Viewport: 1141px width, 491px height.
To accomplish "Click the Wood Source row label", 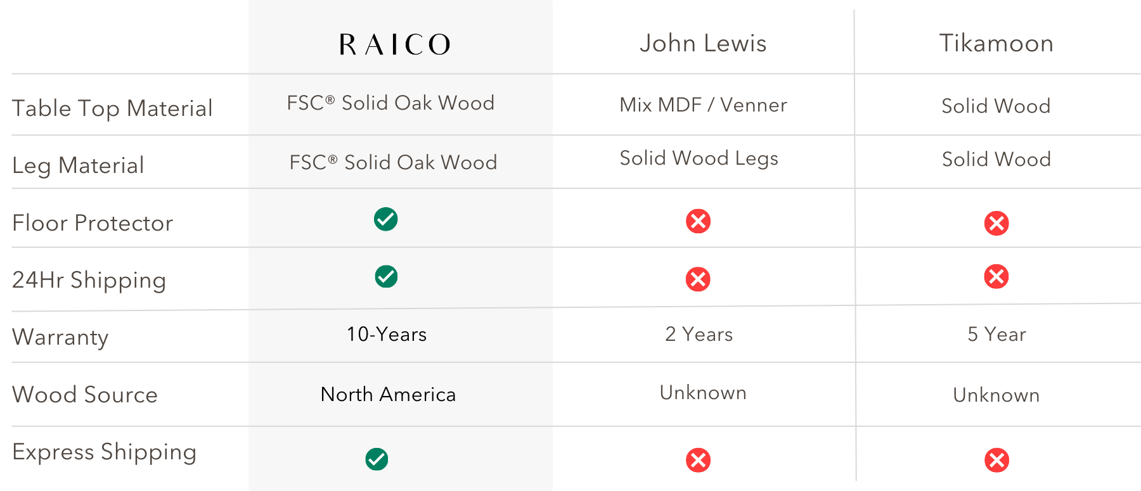I will (x=85, y=395).
